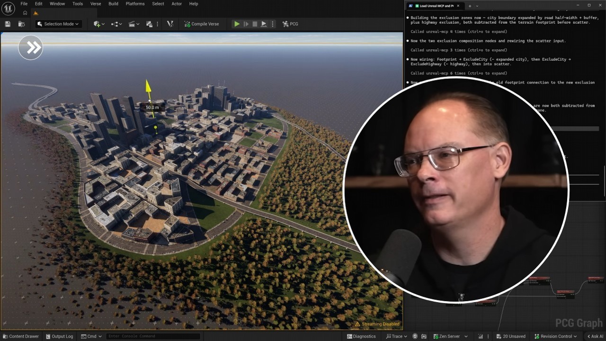Open terminal tab dropdown chevron
Image resolution: width=606 pixels, height=341 pixels.
(477, 6)
